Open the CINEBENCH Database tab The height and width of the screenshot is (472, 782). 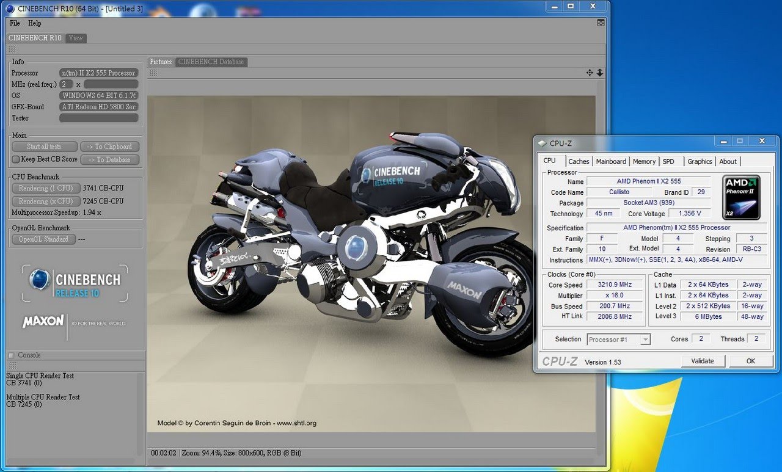(x=211, y=62)
